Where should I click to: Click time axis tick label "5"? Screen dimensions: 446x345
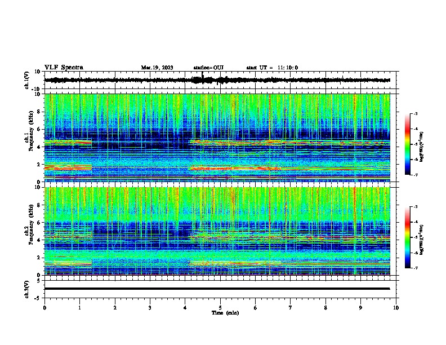point(220,308)
